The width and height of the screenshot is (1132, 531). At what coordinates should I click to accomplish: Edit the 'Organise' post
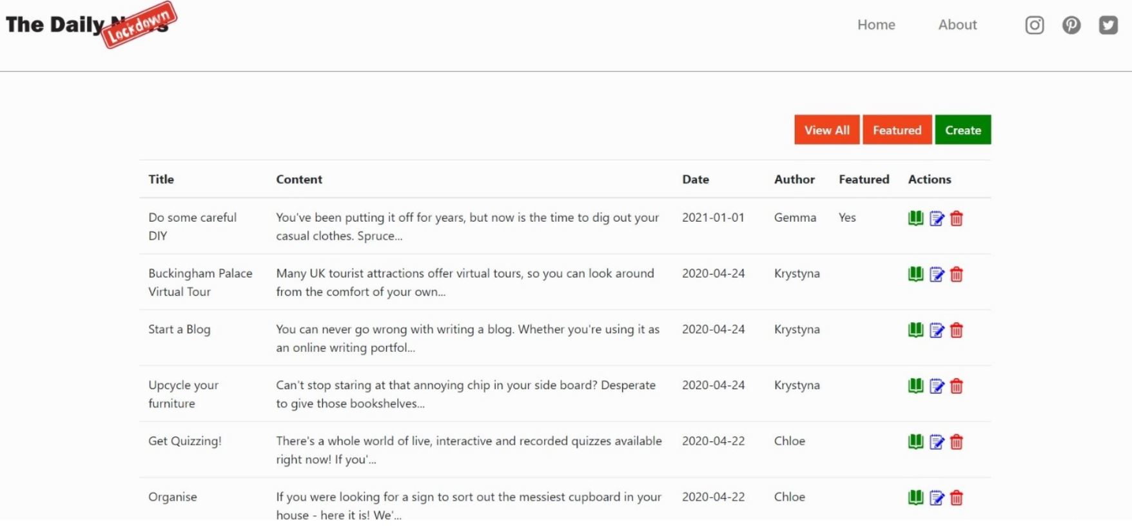click(x=937, y=498)
